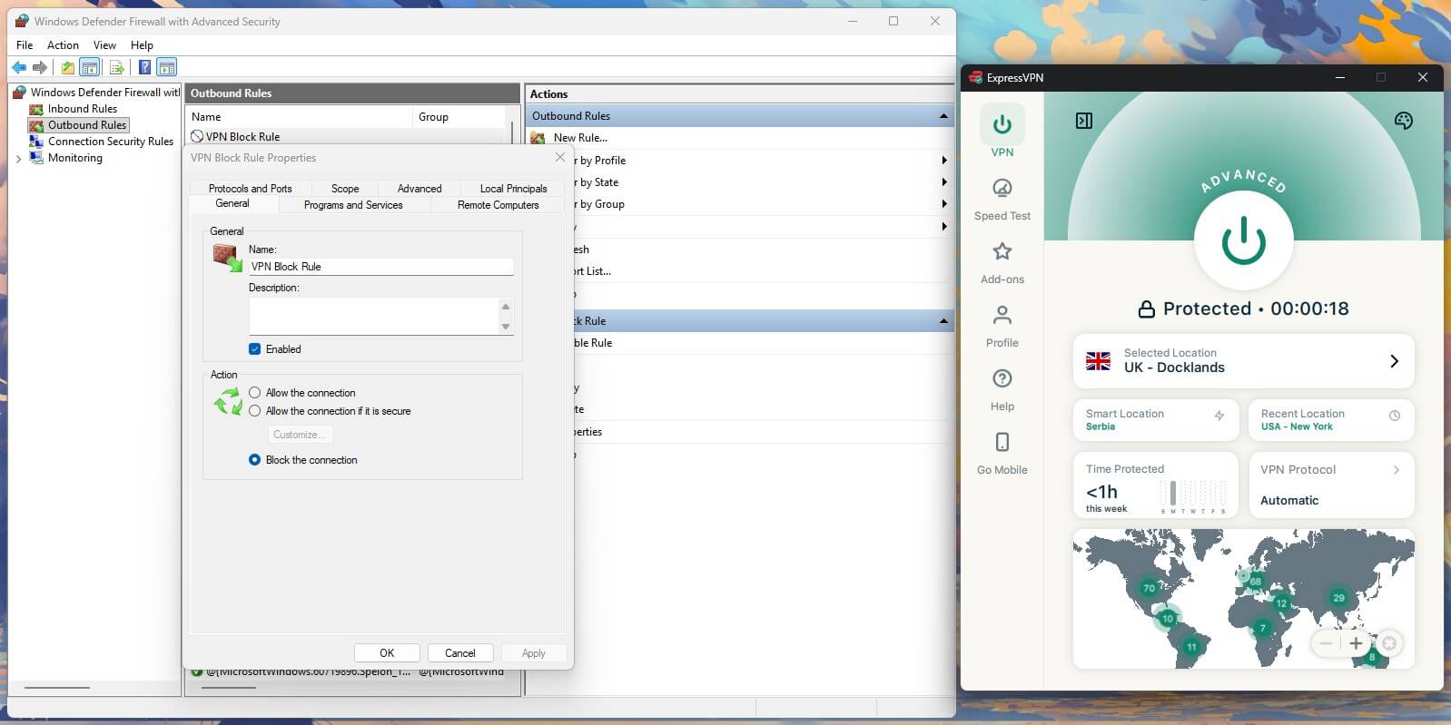The height and width of the screenshot is (725, 1451).
Task: Click the Description box scroll down arrow
Action: click(x=506, y=327)
